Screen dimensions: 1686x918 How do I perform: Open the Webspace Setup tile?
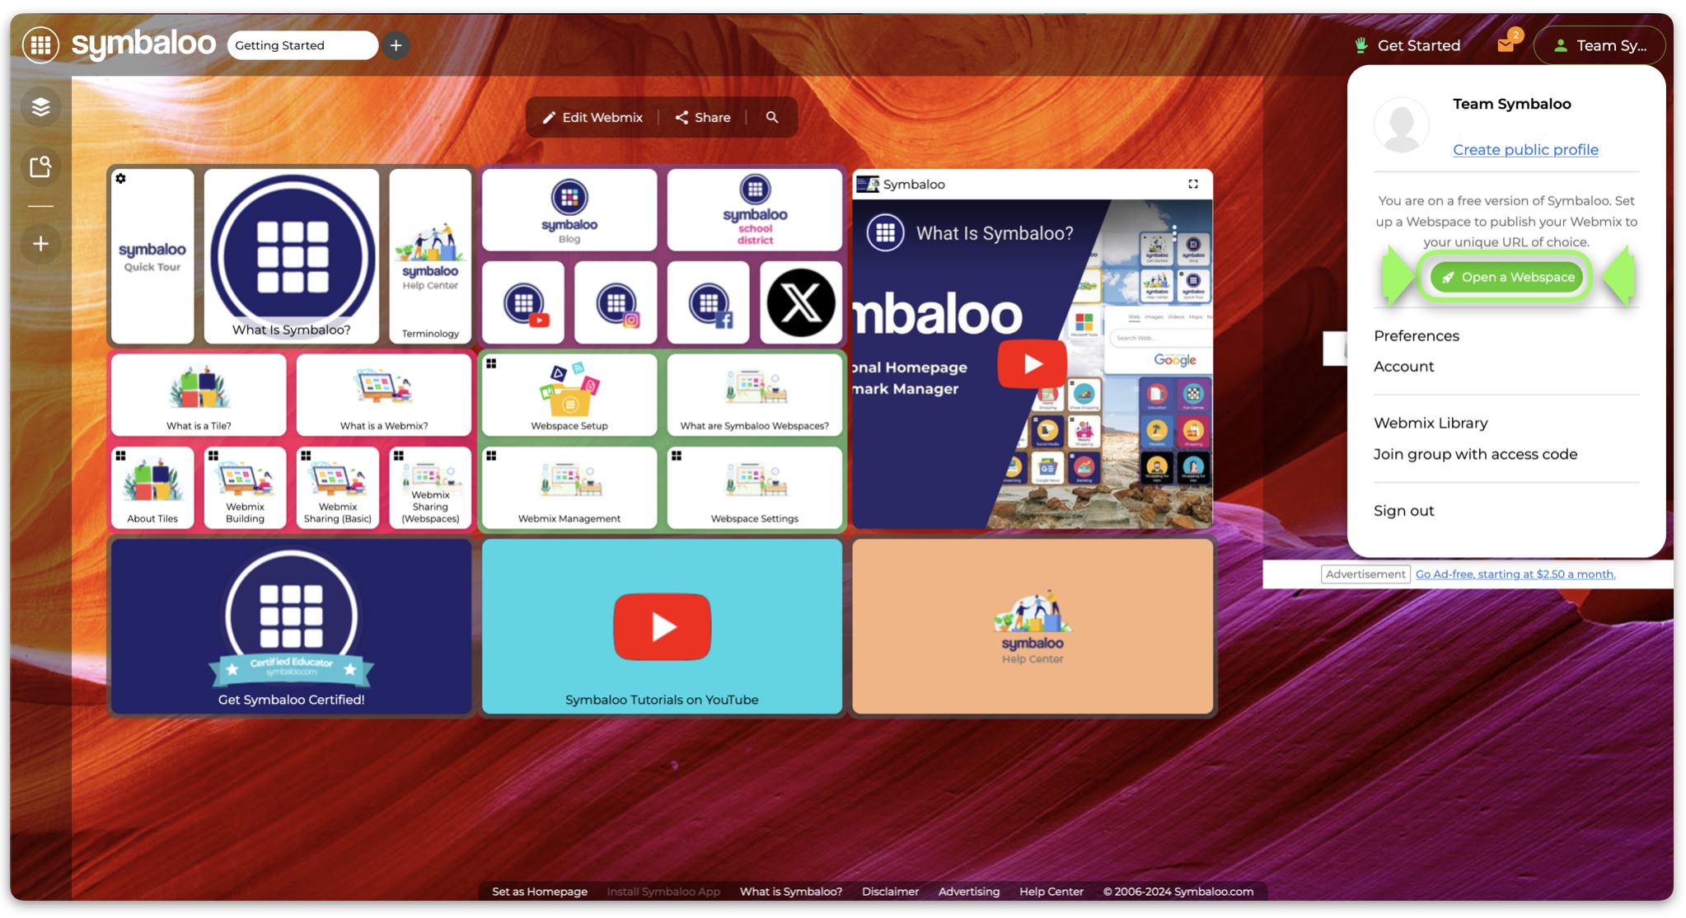569,395
